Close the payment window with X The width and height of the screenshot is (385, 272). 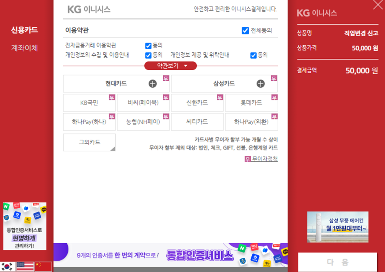[x=378, y=5]
